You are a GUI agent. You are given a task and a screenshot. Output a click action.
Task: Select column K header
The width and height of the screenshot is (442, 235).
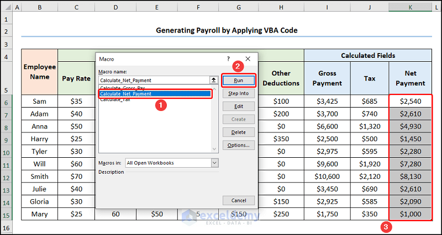410,8
